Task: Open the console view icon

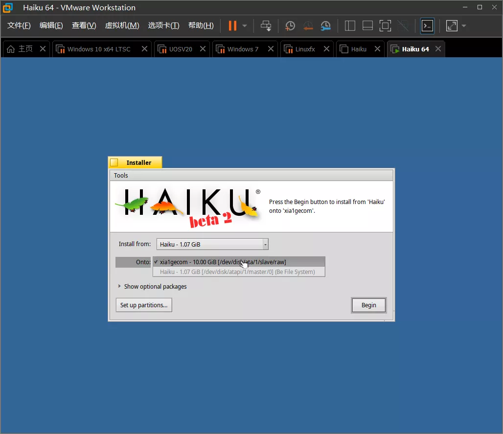Action: click(x=427, y=25)
